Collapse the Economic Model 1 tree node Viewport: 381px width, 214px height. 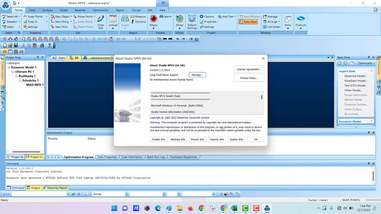pyautogui.click(x=9, y=67)
